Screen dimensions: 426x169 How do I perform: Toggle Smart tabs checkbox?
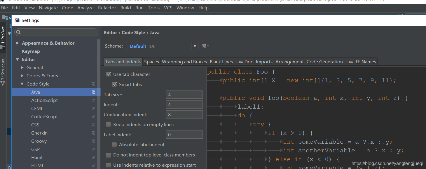pos(114,84)
